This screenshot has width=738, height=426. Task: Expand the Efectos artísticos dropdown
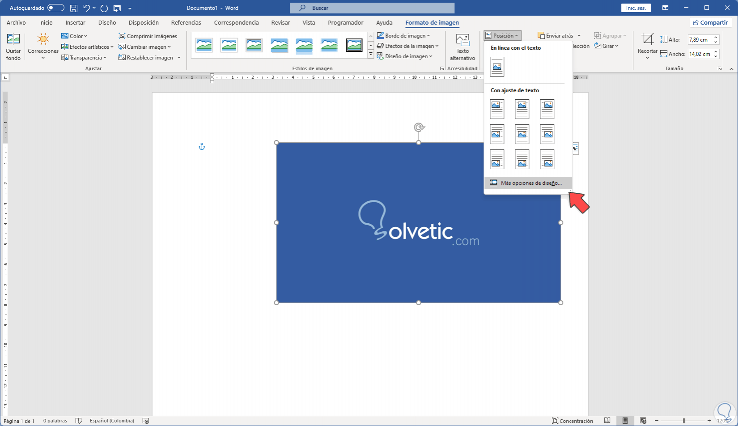(87, 47)
